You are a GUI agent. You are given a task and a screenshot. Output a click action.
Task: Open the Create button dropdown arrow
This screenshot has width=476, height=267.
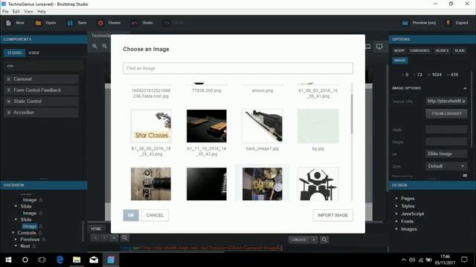(x=314, y=240)
